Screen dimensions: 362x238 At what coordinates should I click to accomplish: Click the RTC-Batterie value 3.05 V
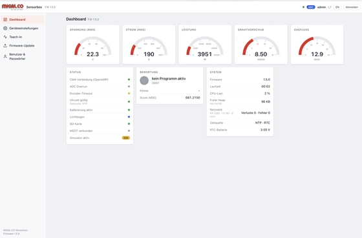coord(265,130)
